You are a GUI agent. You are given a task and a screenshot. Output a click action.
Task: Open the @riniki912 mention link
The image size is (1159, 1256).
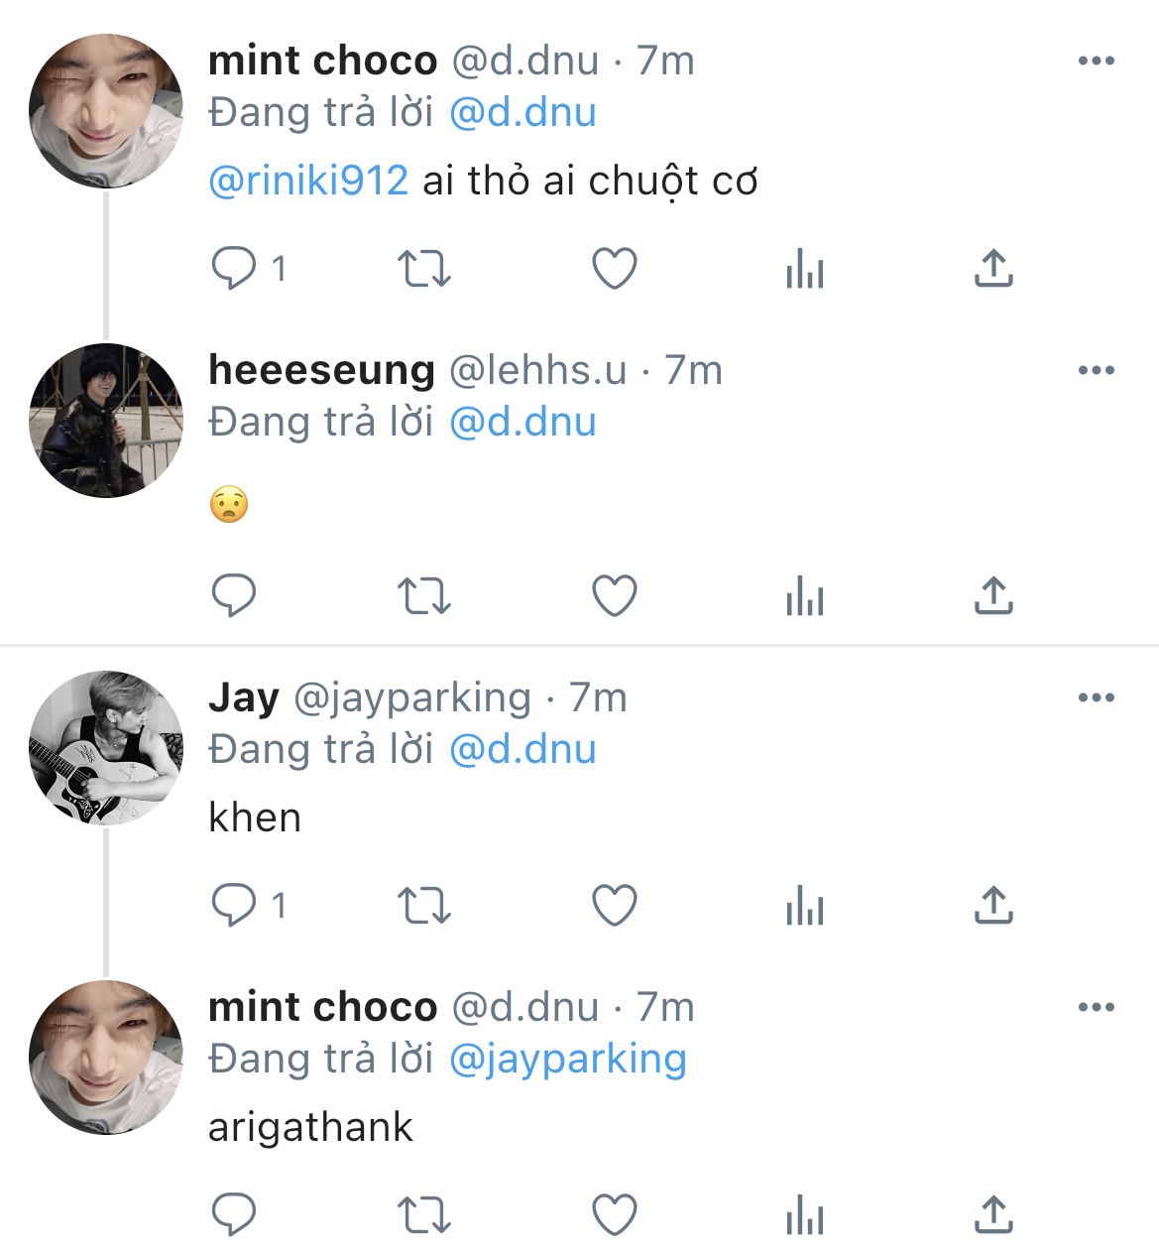[308, 181]
